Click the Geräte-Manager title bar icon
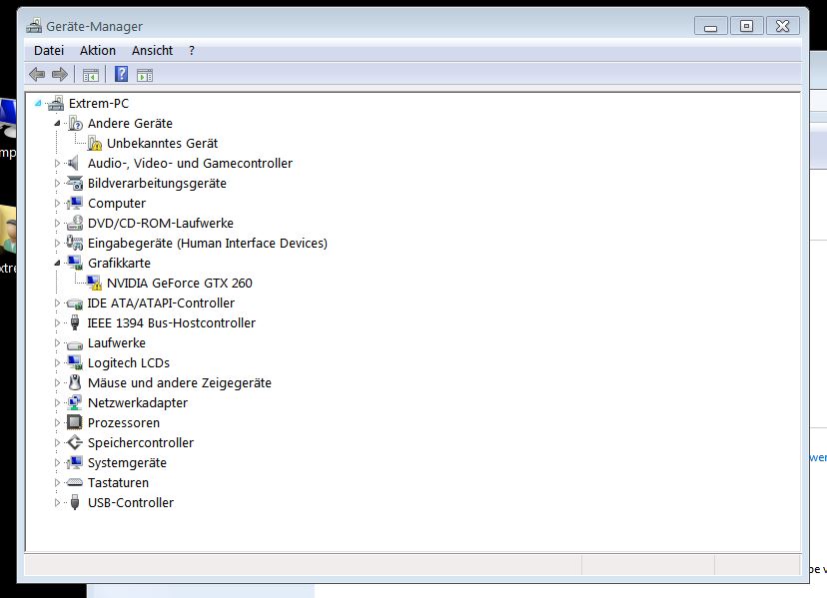 click(34, 26)
